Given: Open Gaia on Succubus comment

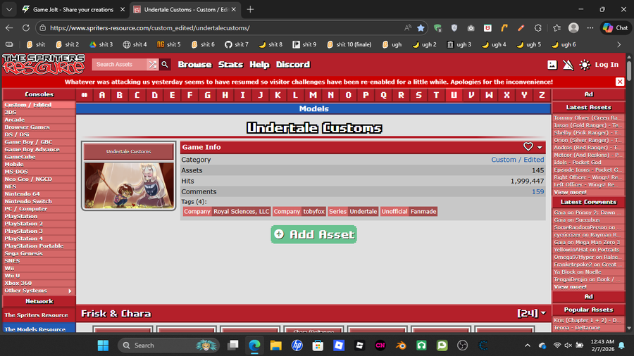Looking at the screenshot, I should pyautogui.click(x=576, y=220).
